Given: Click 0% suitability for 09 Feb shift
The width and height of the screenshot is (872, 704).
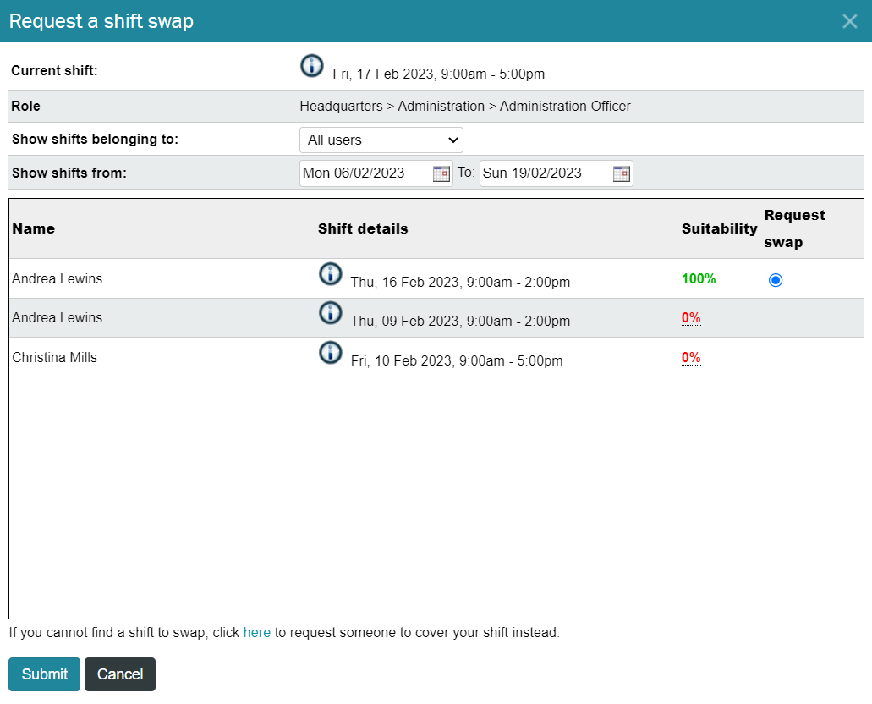Looking at the screenshot, I should tap(691, 318).
